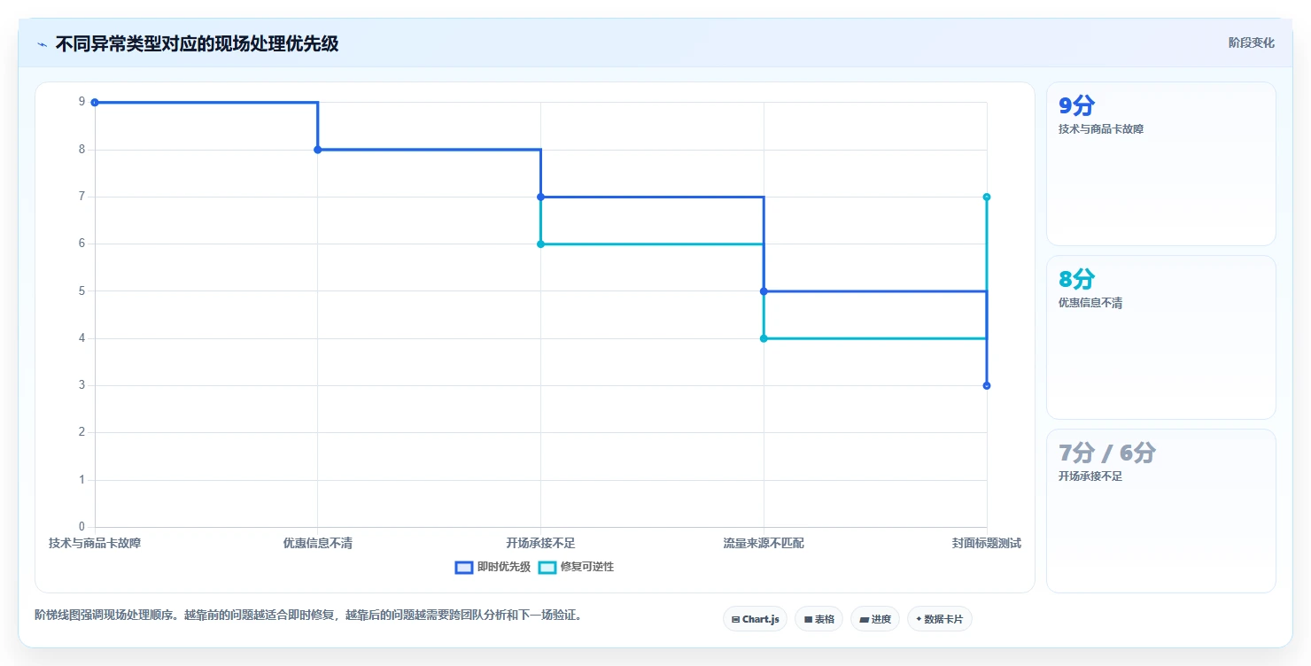
Task: Click the 9分 score in the first card
Action: click(x=1077, y=106)
